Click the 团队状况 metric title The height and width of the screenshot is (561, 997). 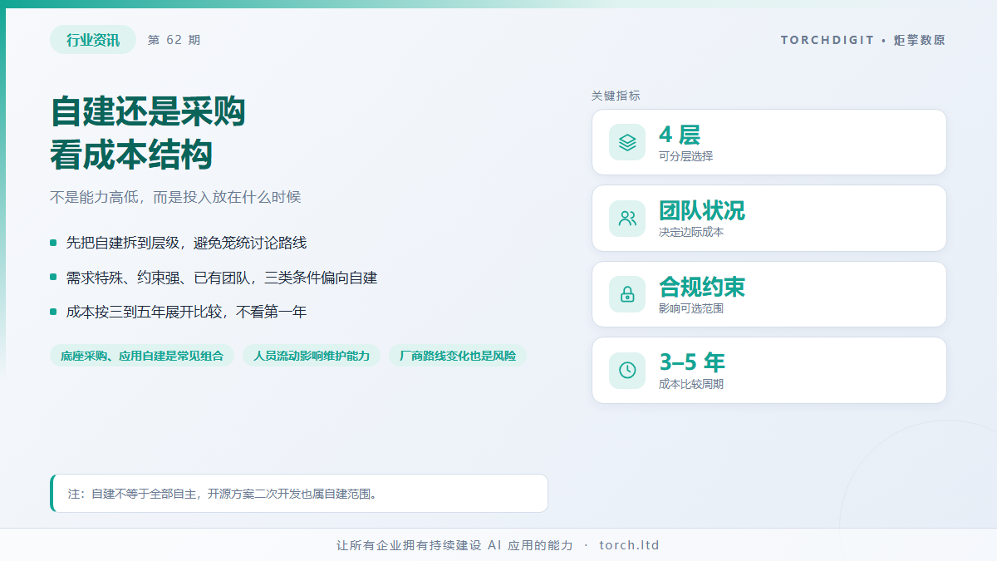coord(702,211)
